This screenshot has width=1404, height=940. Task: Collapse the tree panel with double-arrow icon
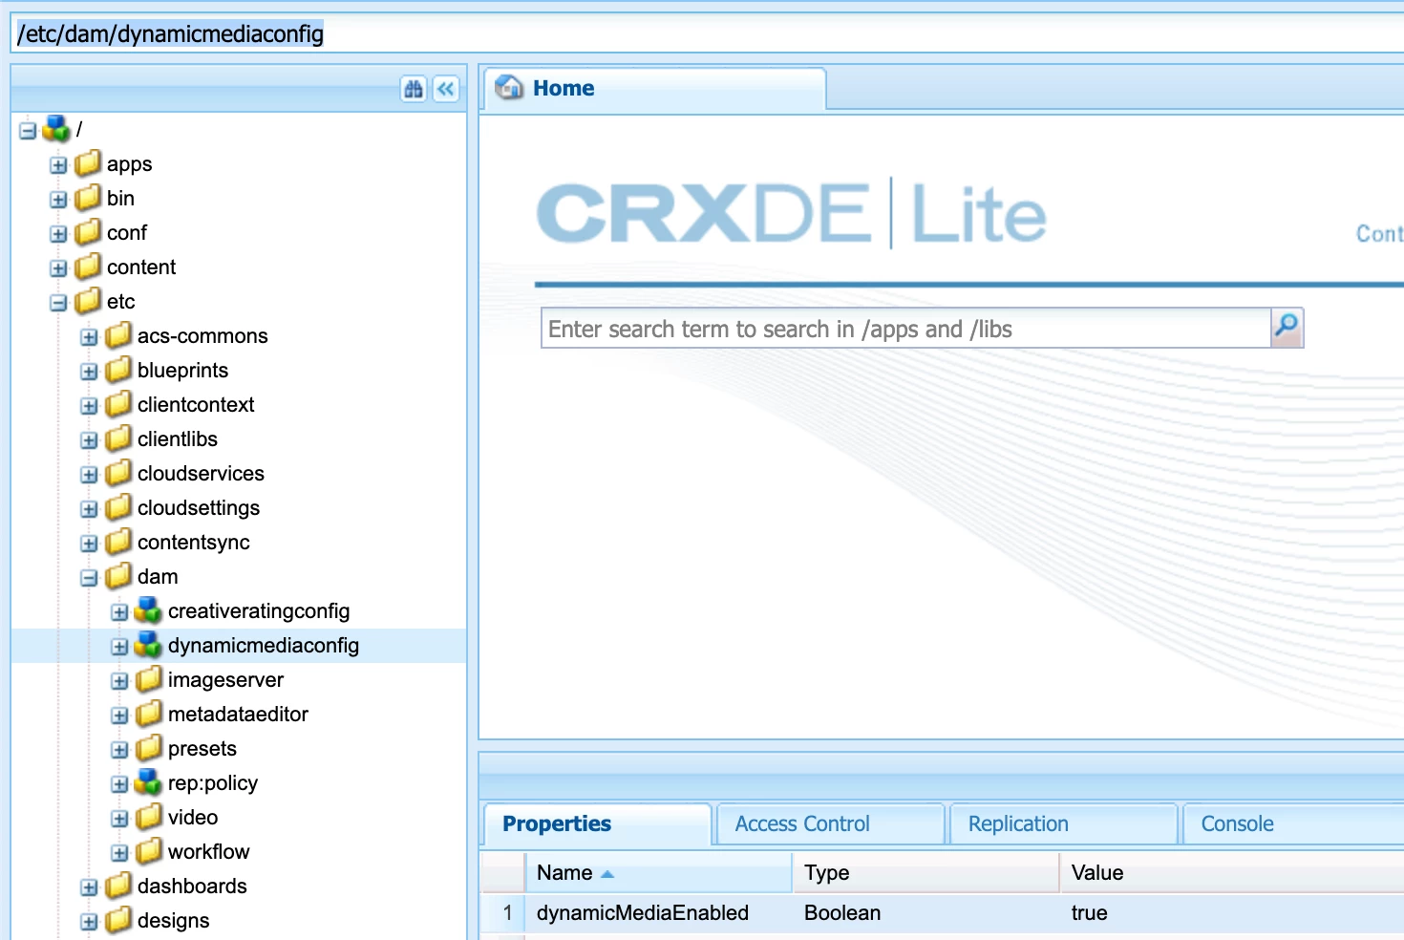(x=446, y=89)
